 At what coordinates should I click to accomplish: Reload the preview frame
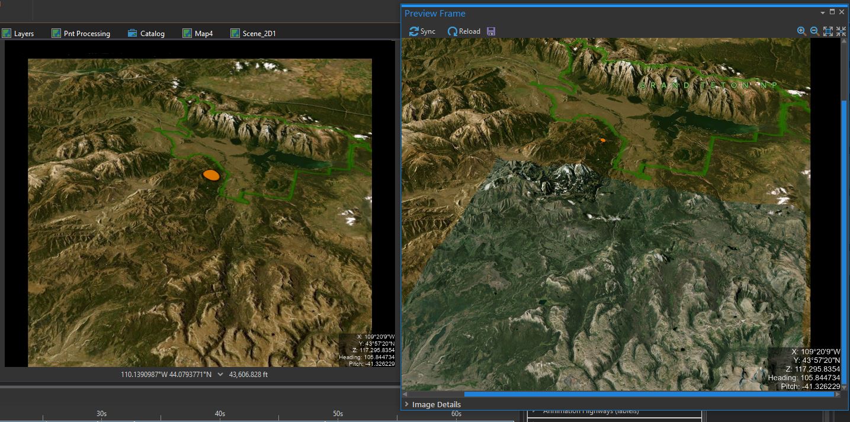(464, 31)
